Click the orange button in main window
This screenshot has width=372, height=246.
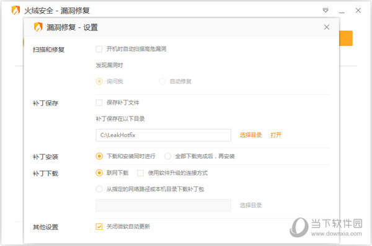pyautogui.click(x=346, y=38)
